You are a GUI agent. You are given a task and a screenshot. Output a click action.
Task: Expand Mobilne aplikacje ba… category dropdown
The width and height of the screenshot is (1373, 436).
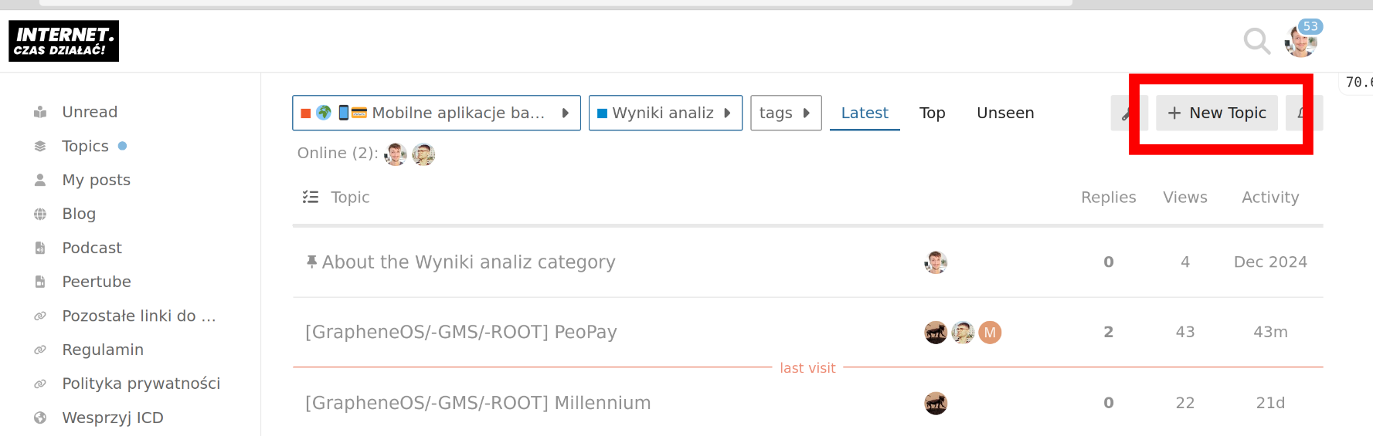[437, 113]
